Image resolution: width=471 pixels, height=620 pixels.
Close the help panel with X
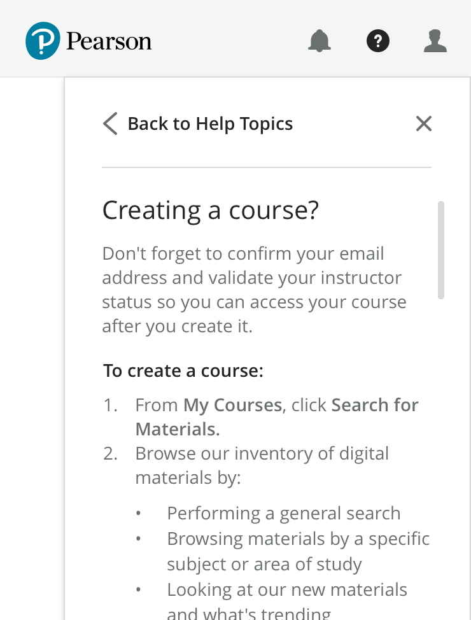pos(424,123)
